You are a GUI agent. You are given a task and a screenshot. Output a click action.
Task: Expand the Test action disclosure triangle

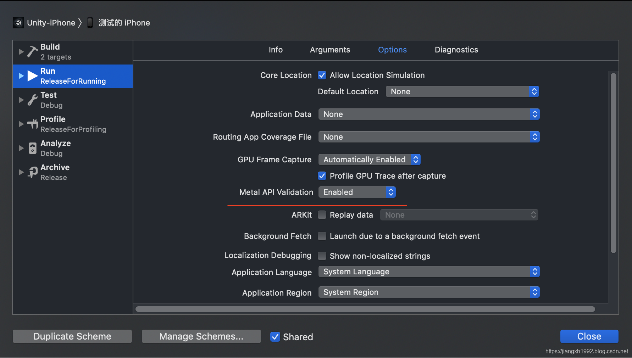21,100
